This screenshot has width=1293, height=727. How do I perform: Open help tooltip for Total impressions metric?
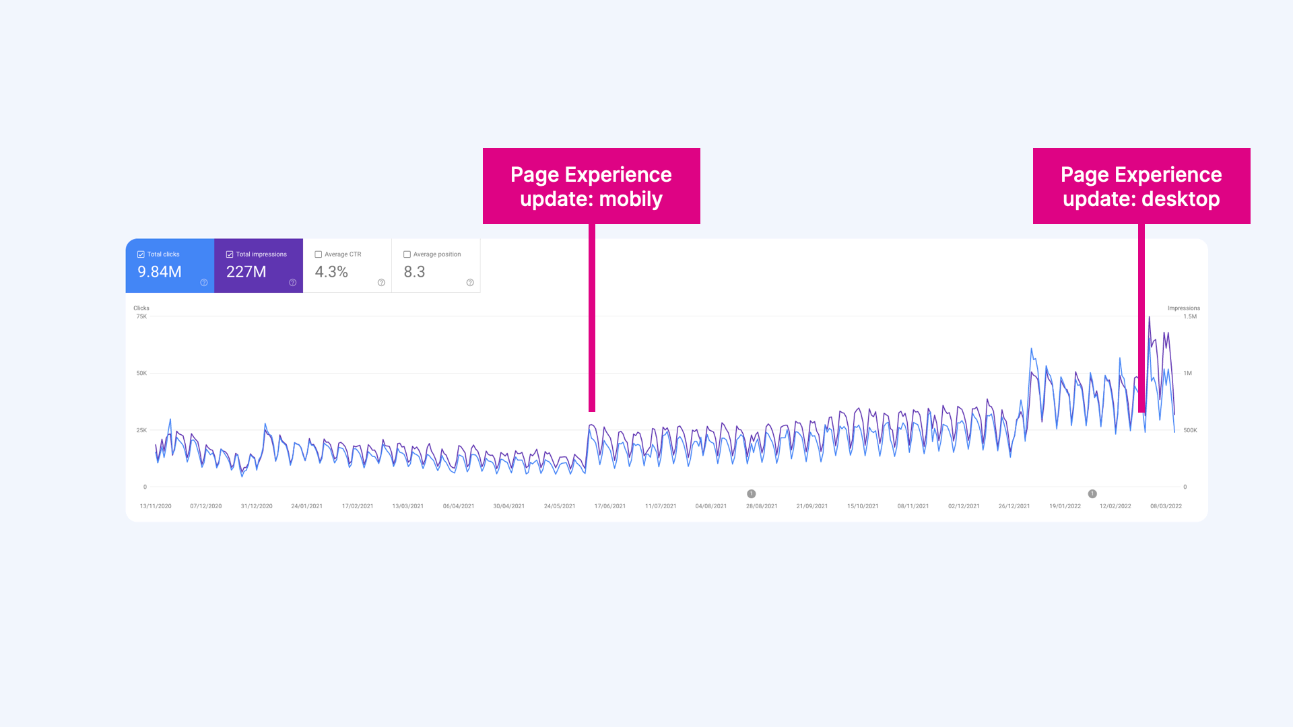click(292, 283)
